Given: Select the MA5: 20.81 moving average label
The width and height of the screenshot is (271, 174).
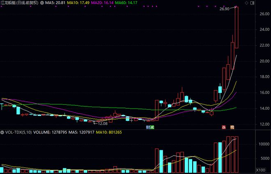Looking at the screenshot, I should coord(56,3).
